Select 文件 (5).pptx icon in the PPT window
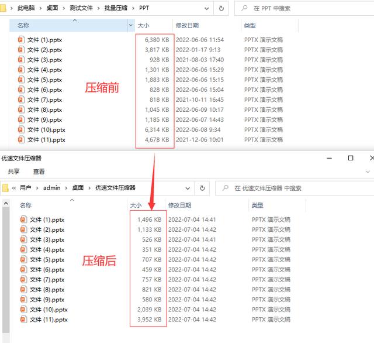The width and height of the screenshot is (374, 343). (x=21, y=80)
